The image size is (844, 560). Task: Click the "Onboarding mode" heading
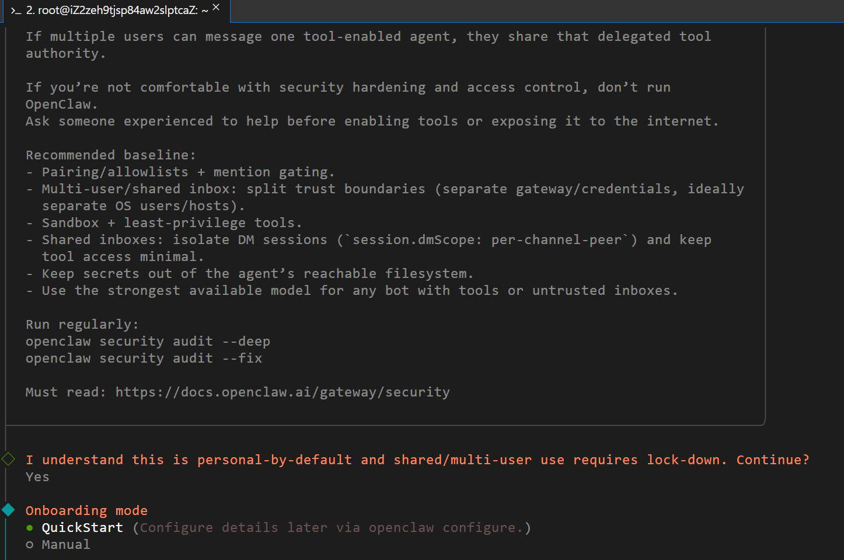(x=86, y=511)
